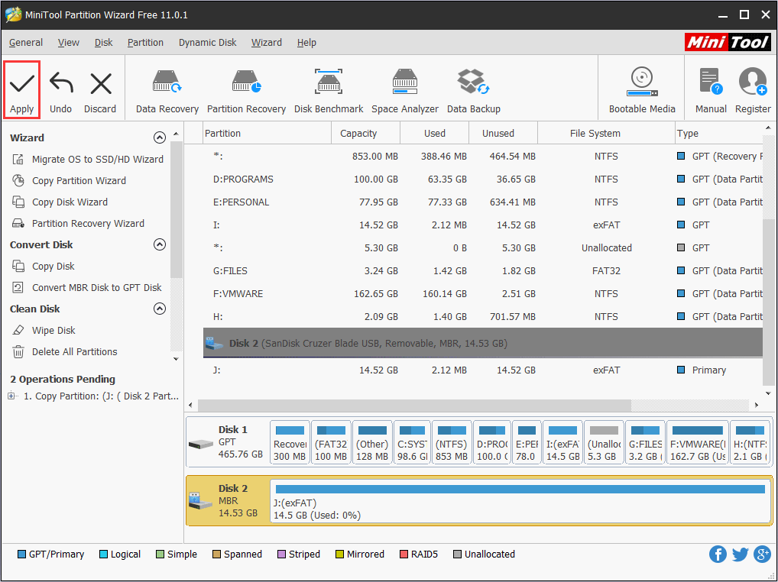Open the Wizard menu
The image size is (778, 582).
(x=267, y=43)
